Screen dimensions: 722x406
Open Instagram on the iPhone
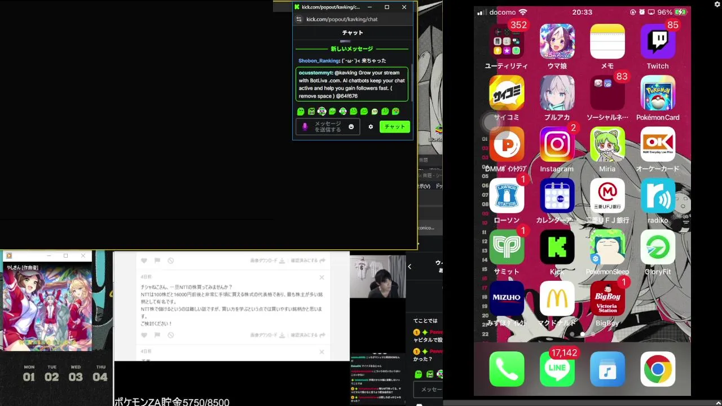pos(557,144)
